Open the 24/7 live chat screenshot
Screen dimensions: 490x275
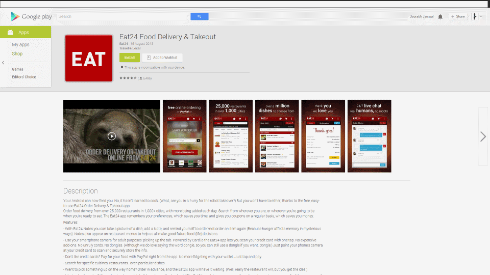pyautogui.click(x=370, y=136)
